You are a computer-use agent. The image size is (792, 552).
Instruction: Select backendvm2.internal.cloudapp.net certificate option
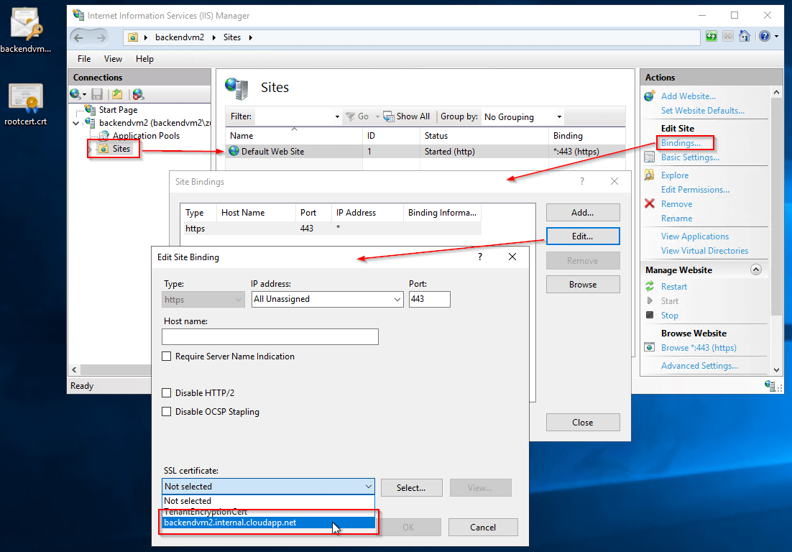coord(269,523)
